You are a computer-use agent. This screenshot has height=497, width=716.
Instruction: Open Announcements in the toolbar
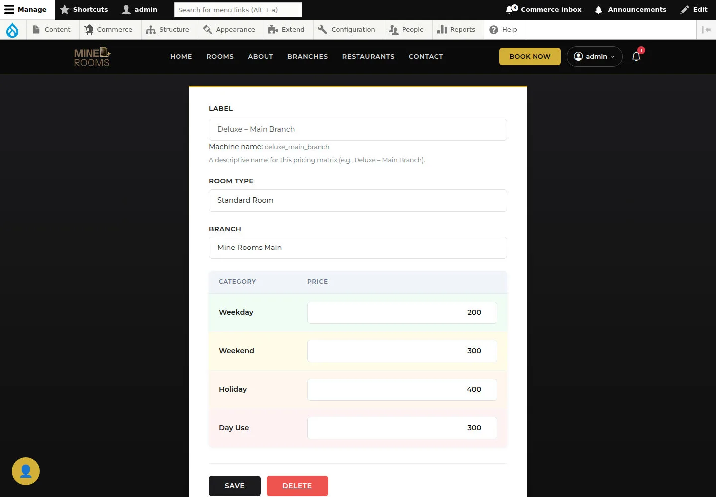point(630,9)
